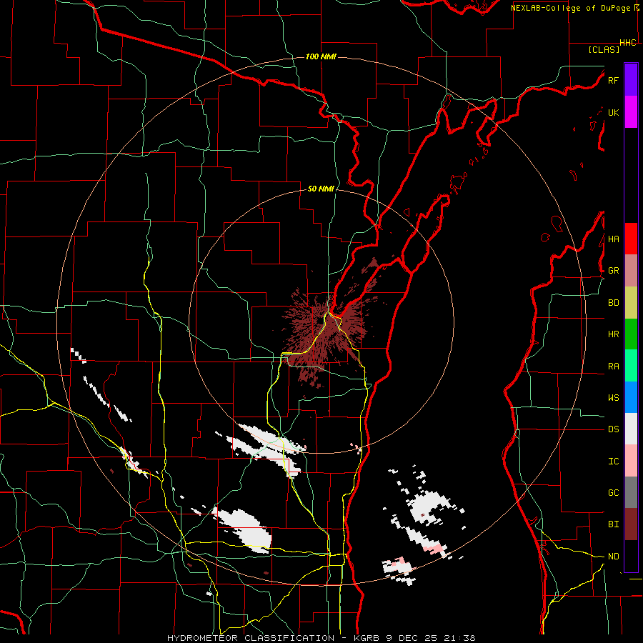This screenshot has height=643, width=643.
Task: Click the 'DS' legend label text
Action: [x=613, y=429]
